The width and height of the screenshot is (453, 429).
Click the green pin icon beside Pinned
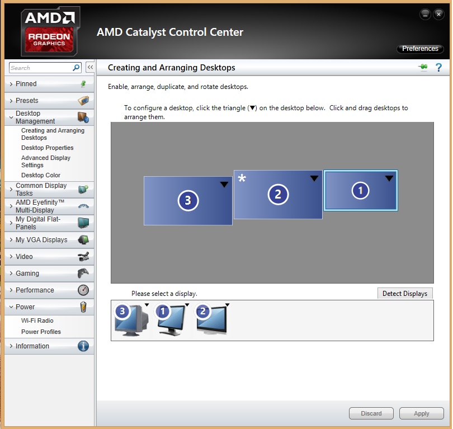pos(83,84)
